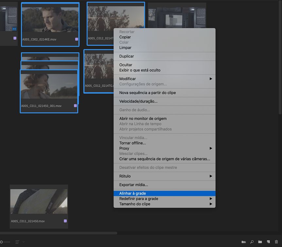The height and width of the screenshot is (247, 282).
Task: Open the sort icons list menu
Action: coord(19,242)
